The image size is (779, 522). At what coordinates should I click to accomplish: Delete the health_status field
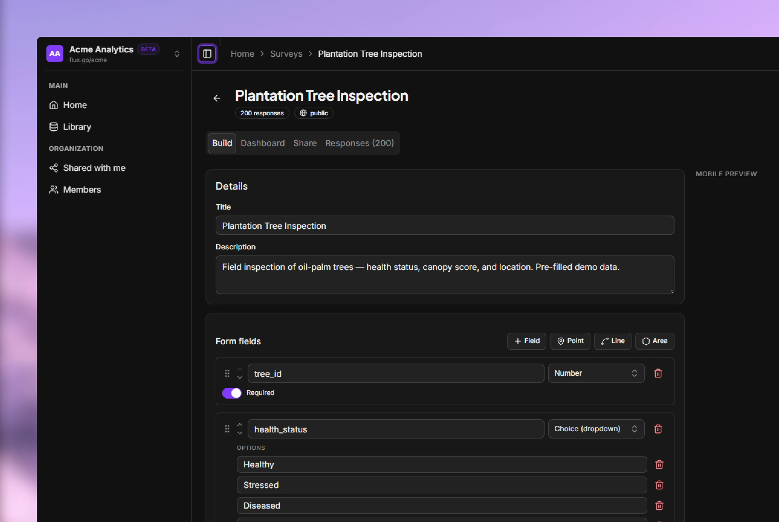pyautogui.click(x=658, y=429)
